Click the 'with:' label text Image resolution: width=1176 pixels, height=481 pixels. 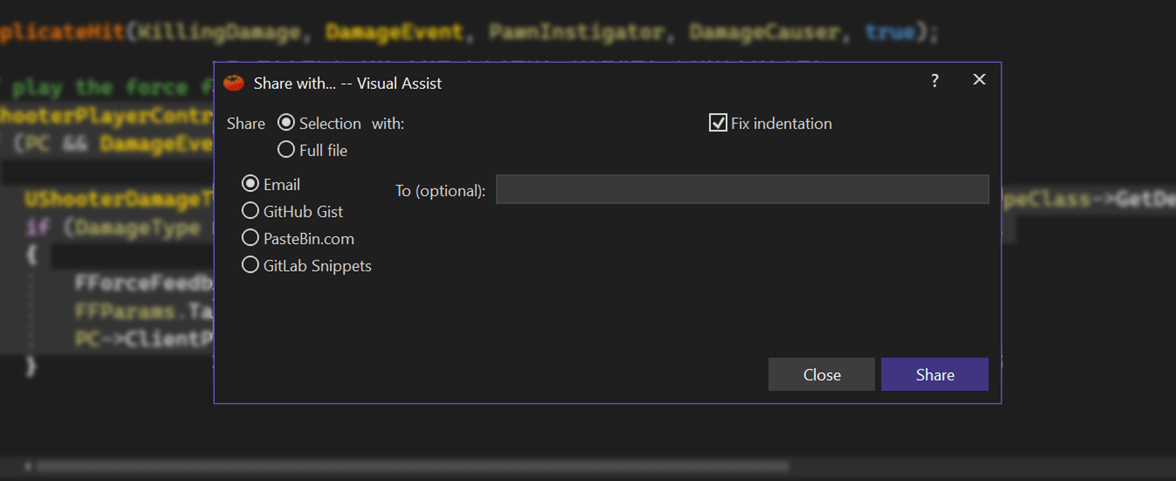tap(388, 124)
